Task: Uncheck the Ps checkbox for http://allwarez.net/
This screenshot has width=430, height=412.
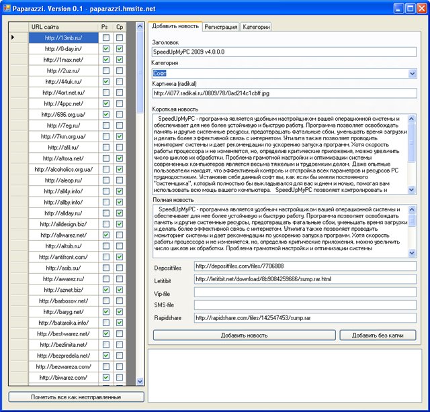Action: pyautogui.click(x=106, y=235)
